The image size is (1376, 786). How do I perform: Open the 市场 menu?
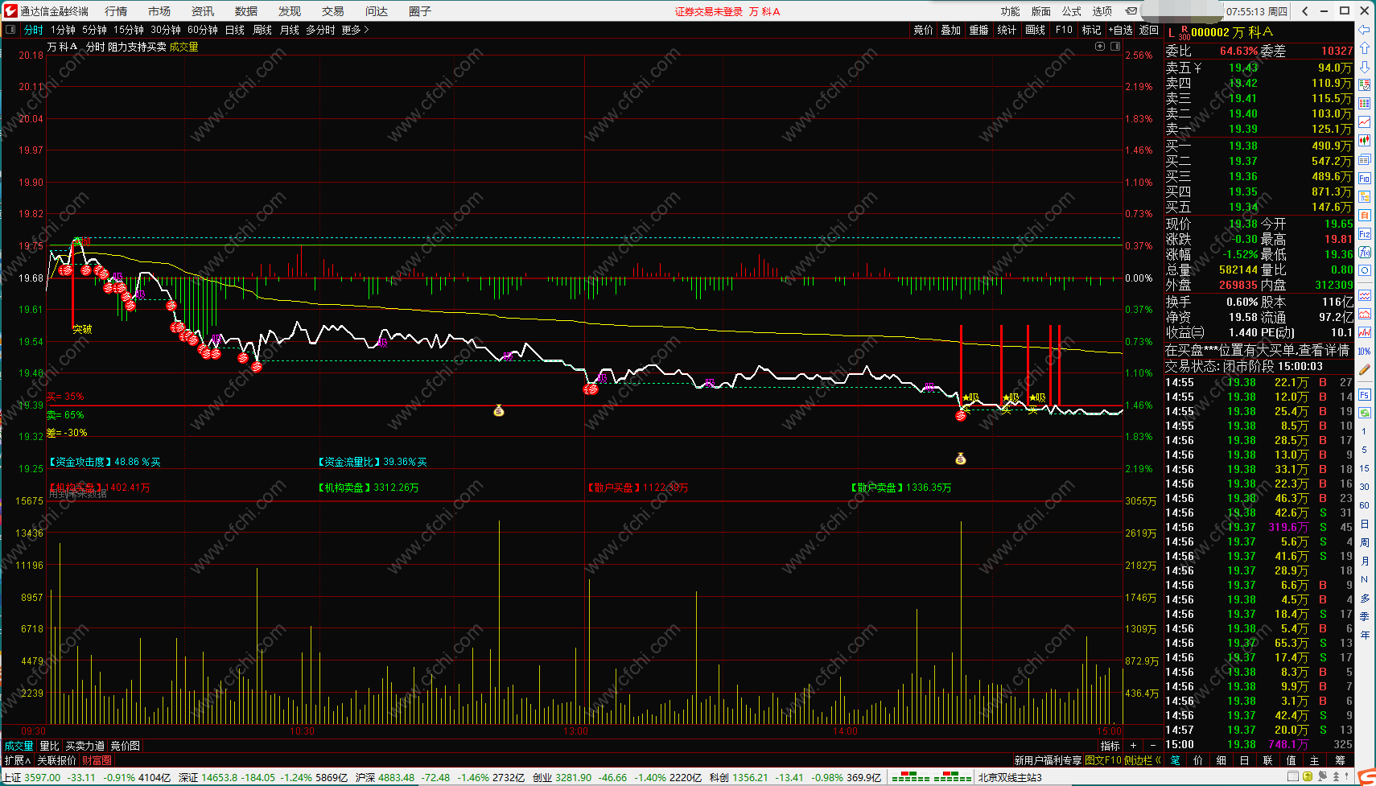[159, 11]
